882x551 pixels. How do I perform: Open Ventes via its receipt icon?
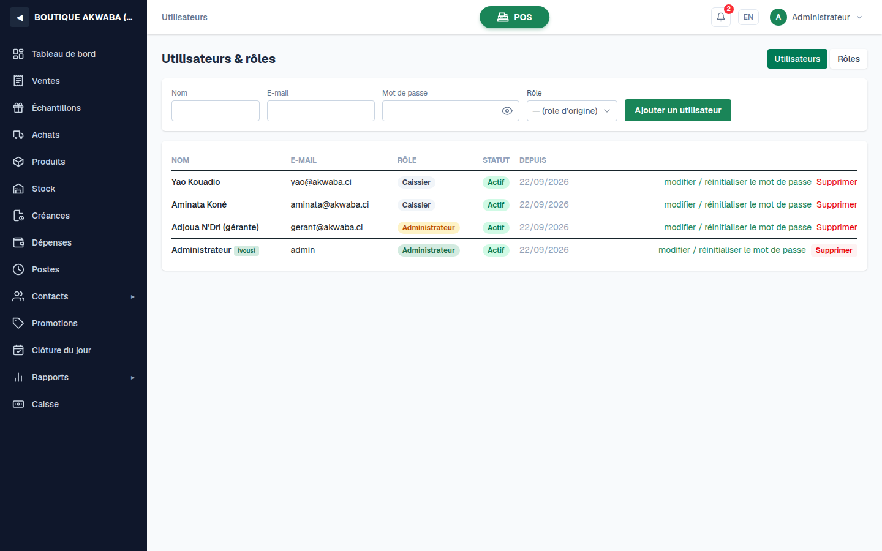(x=18, y=81)
